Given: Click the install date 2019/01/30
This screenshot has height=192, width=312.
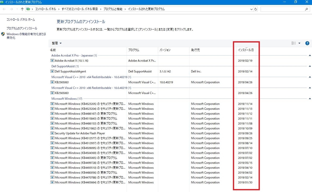Looking at the screenshot, I should [245, 183].
